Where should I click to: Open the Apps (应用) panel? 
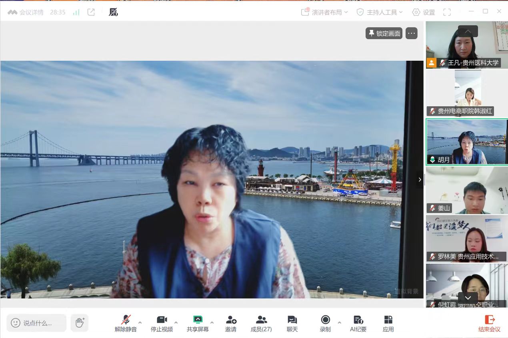point(388,323)
